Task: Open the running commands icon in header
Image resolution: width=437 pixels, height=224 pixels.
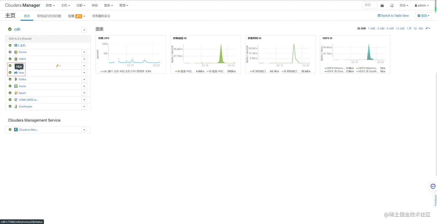Action: (392, 5)
